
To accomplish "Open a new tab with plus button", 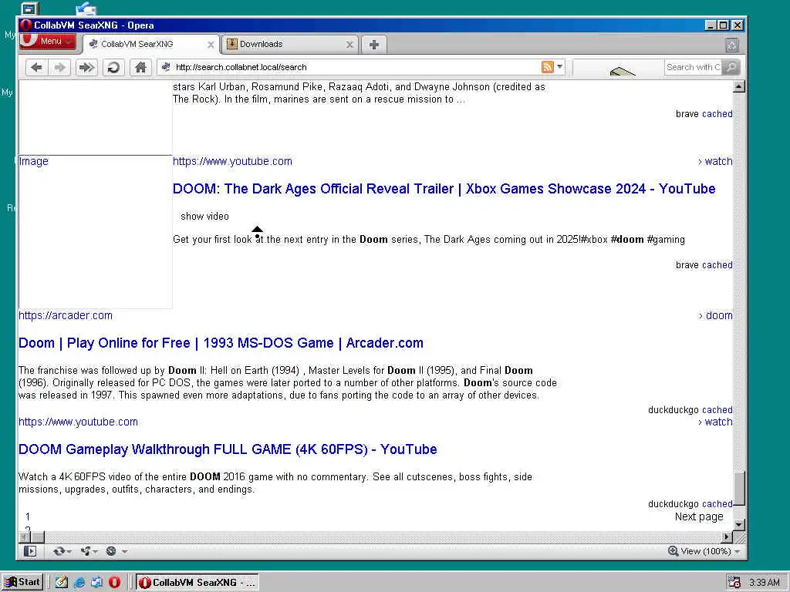I will (x=374, y=44).
